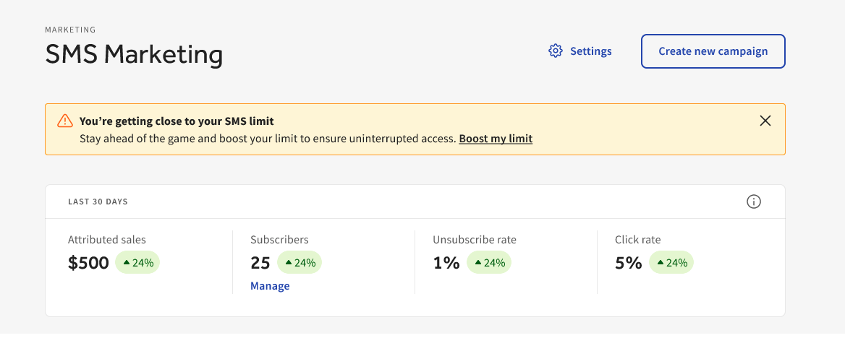Click the 25 subscribers count
The height and width of the screenshot is (338, 845).
coord(260,263)
